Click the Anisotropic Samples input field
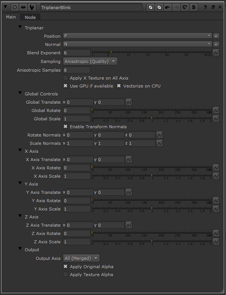Screen dimensions: 226x295 pyautogui.click(x=77, y=70)
